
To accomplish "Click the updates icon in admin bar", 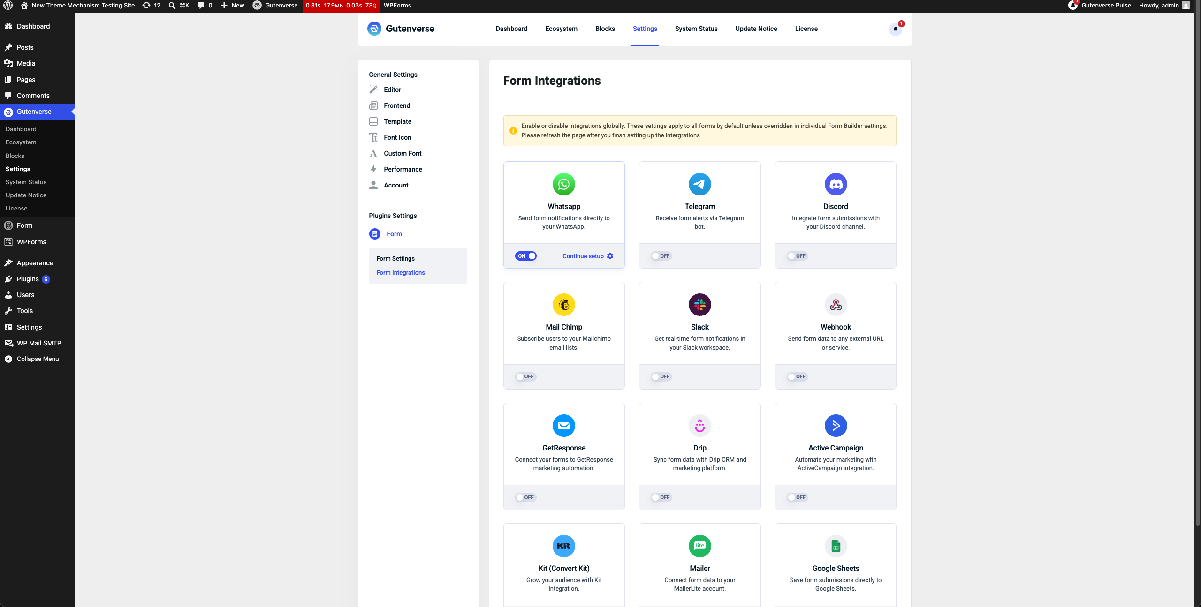I will point(146,6).
